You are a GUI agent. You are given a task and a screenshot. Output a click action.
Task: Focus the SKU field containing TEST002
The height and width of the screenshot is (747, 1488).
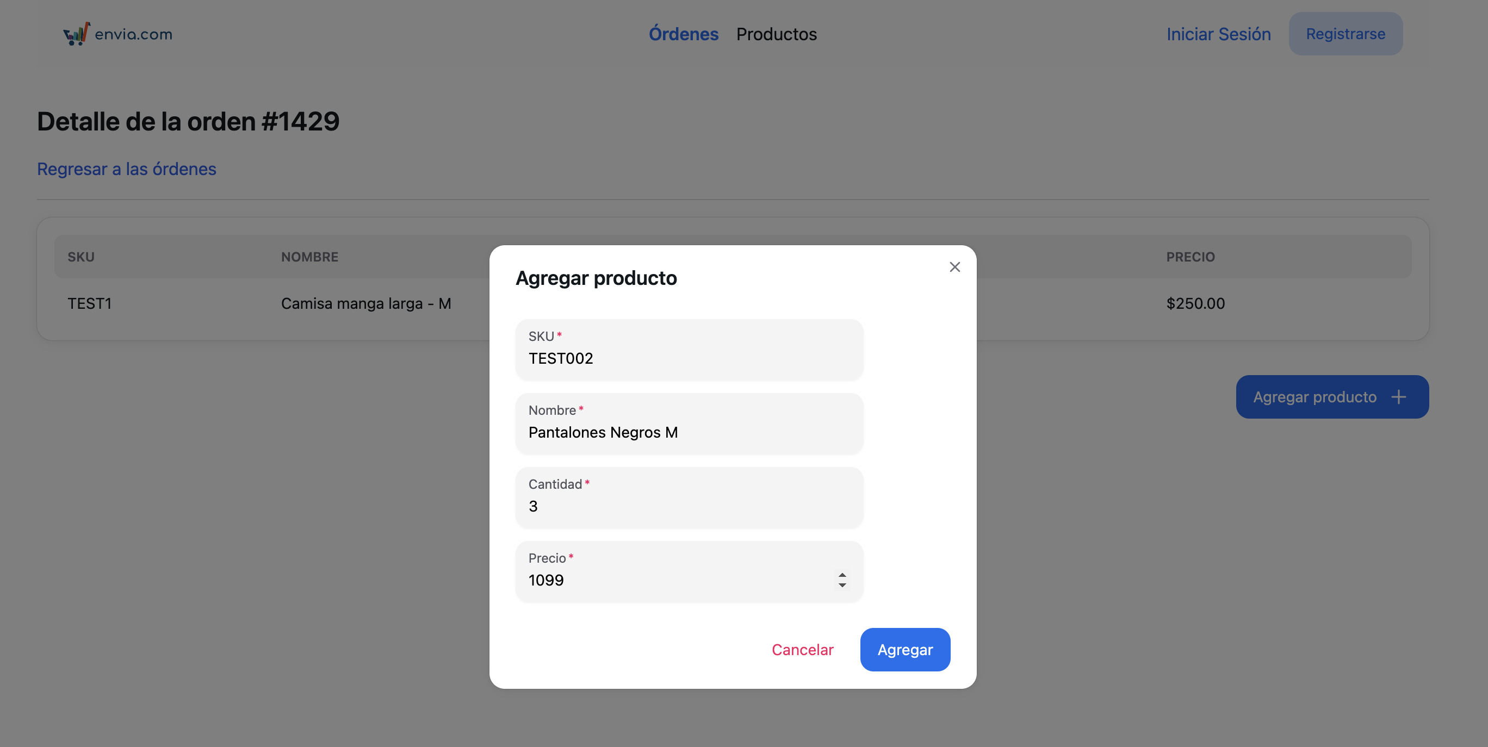coord(689,358)
